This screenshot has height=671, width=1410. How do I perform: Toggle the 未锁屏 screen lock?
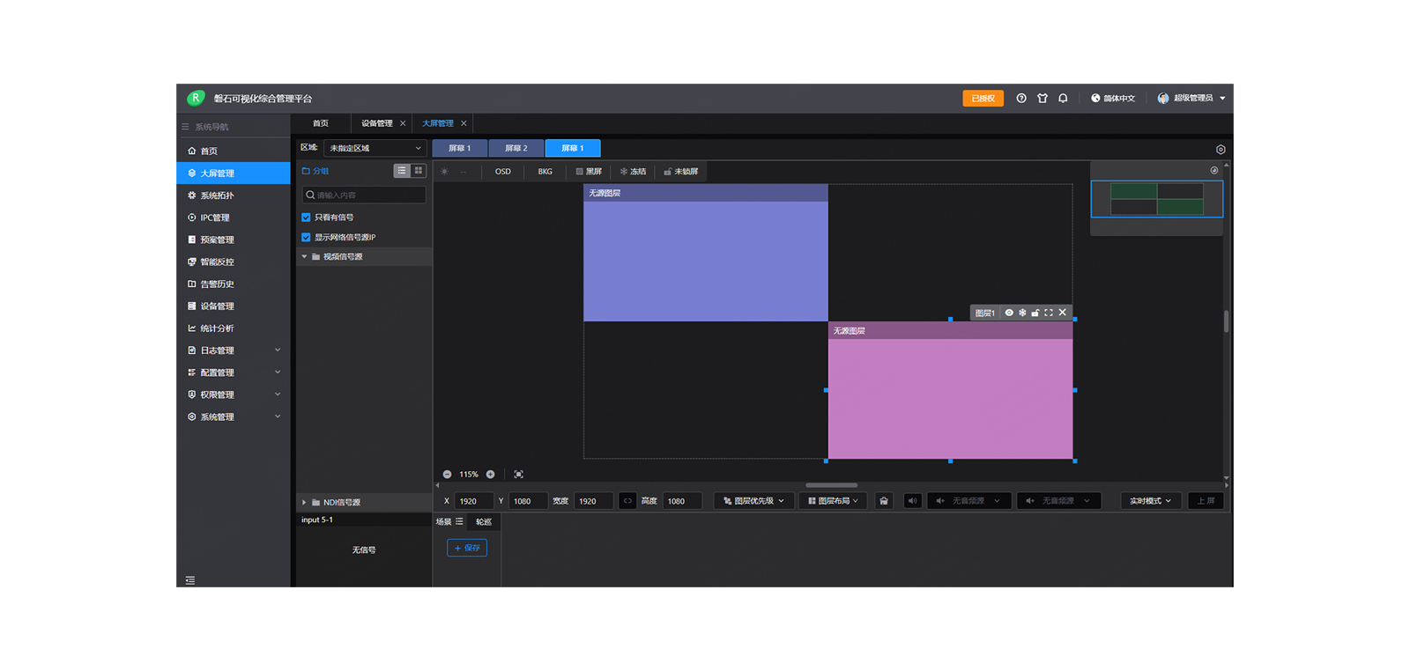pyautogui.click(x=681, y=172)
